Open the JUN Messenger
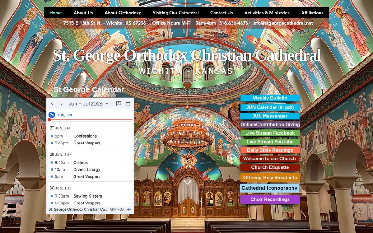Screen dimensions: 373x233 click(x=270, y=116)
